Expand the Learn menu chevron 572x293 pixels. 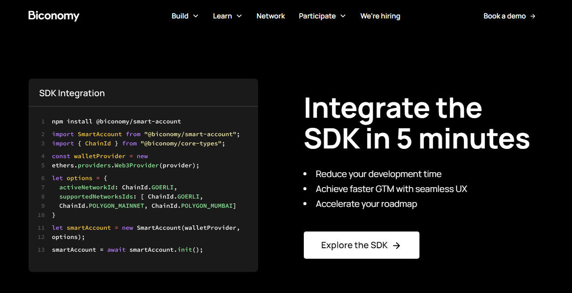tap(239, 16)
